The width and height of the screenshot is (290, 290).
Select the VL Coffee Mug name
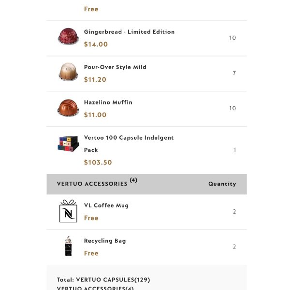click(106, 205)
